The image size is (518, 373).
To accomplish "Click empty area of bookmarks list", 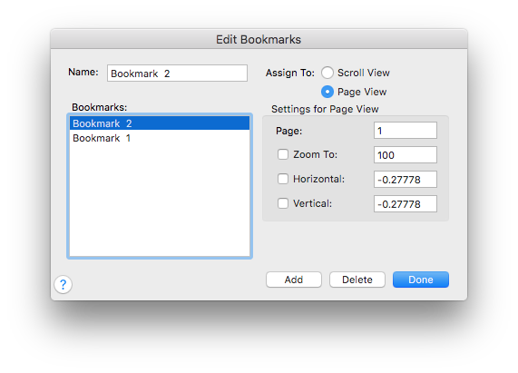I will coord(160,201).
